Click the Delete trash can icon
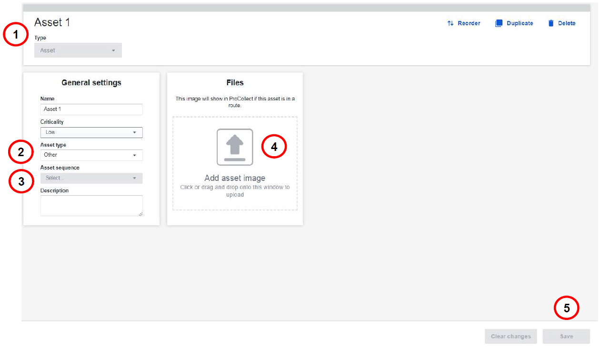 coord(551,23)
